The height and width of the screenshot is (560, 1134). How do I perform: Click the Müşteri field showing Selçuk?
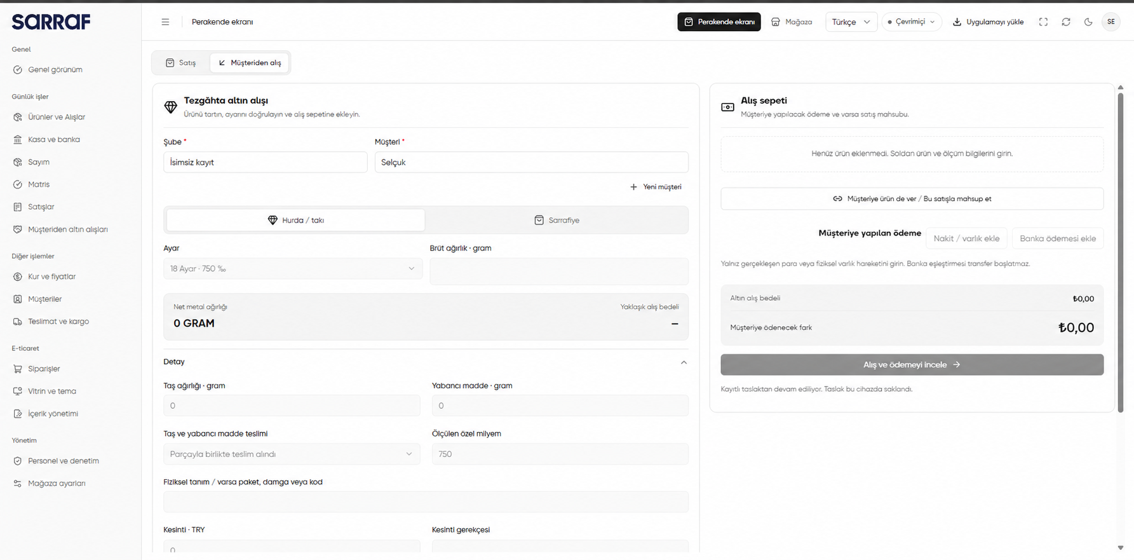point(532,162)
